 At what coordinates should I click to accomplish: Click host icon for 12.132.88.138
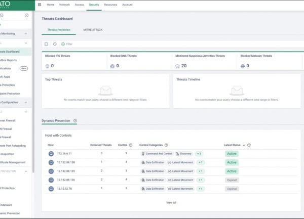(x=51, y=162)
